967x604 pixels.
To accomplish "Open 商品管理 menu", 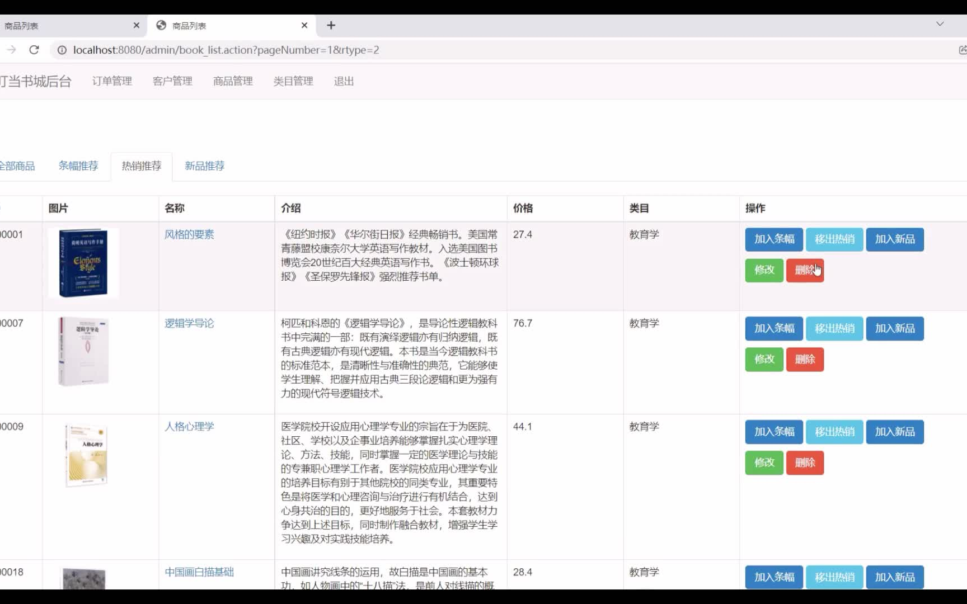I will (x=233, y=81).
